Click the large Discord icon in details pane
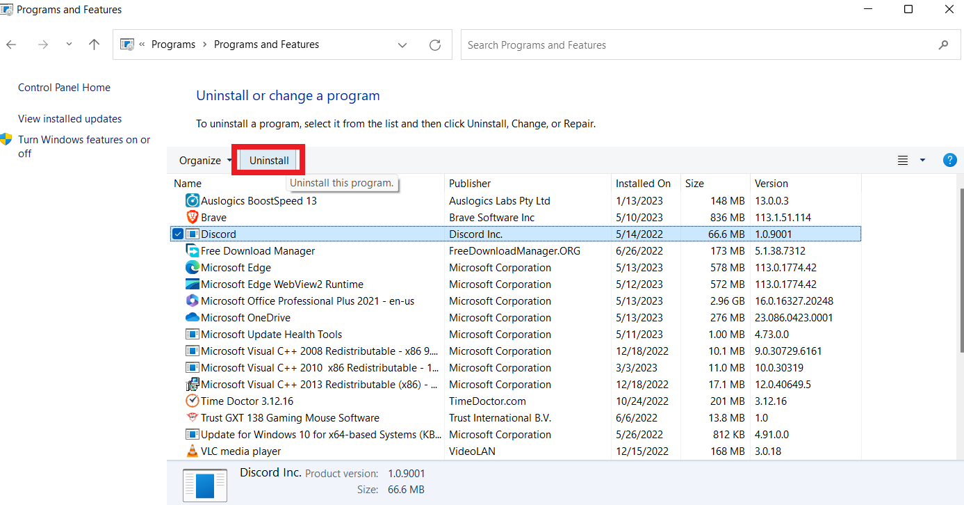 (204, 484)
